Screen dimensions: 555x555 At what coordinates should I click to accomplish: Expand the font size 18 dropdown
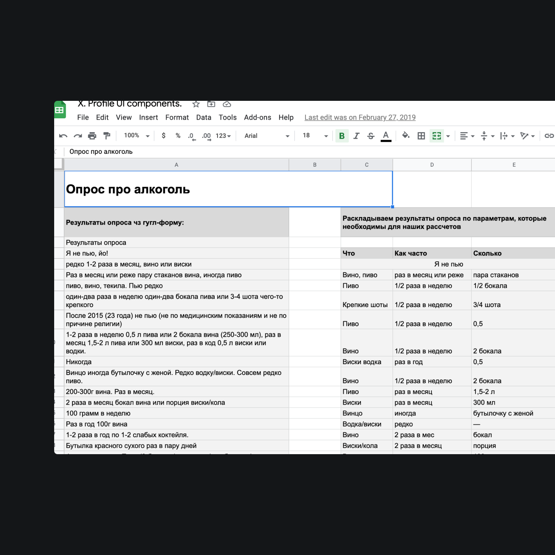point(315,136)
